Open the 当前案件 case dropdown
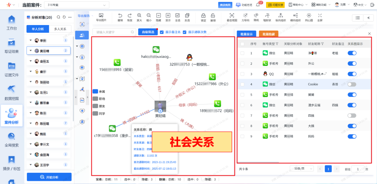The image size is (377, 184). click(81, 5)
